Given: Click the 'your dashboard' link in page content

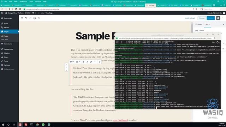Looking at the screenshot, I should [120, 120].
